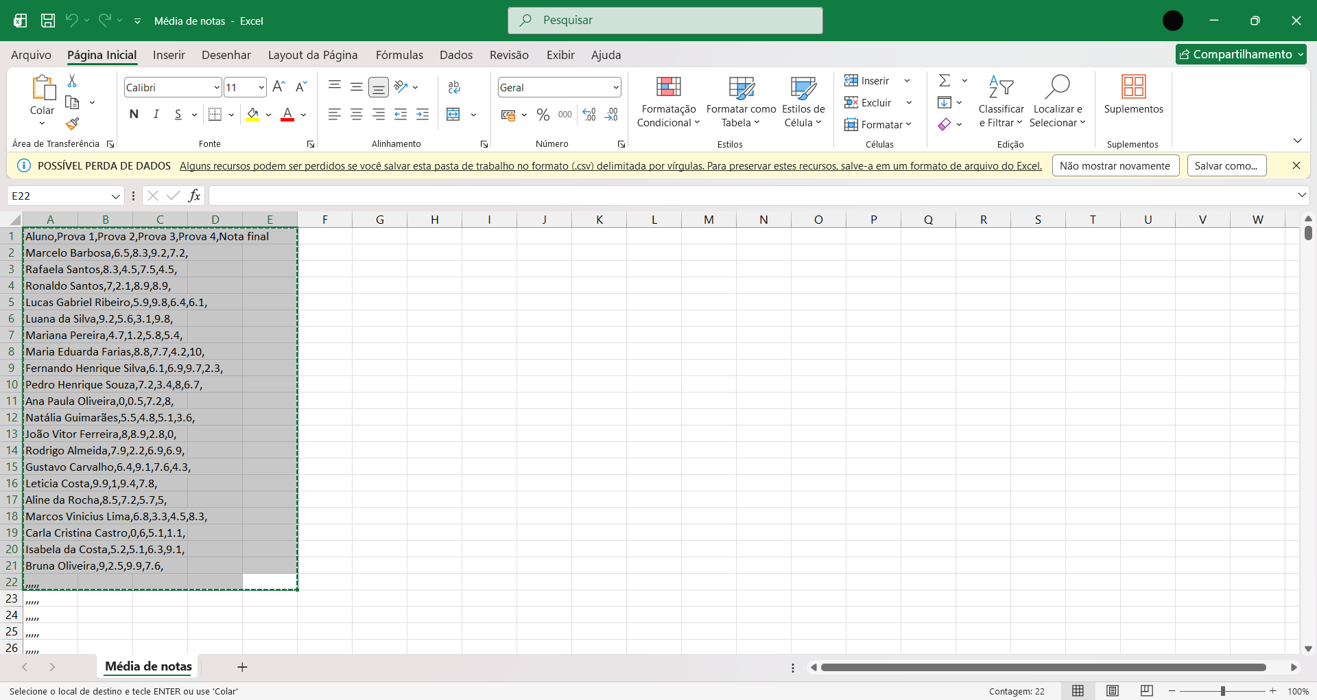Click the insert function fx icon

pyautogui.click(x=194, y=196)
